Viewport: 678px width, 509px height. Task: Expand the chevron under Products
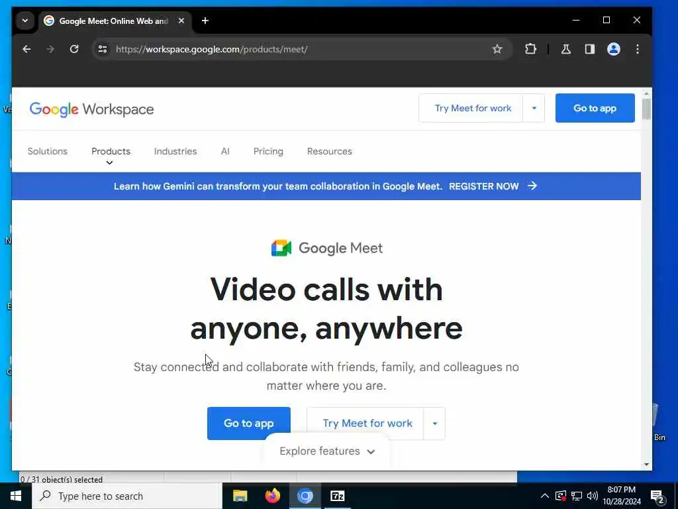click(109, 163)
